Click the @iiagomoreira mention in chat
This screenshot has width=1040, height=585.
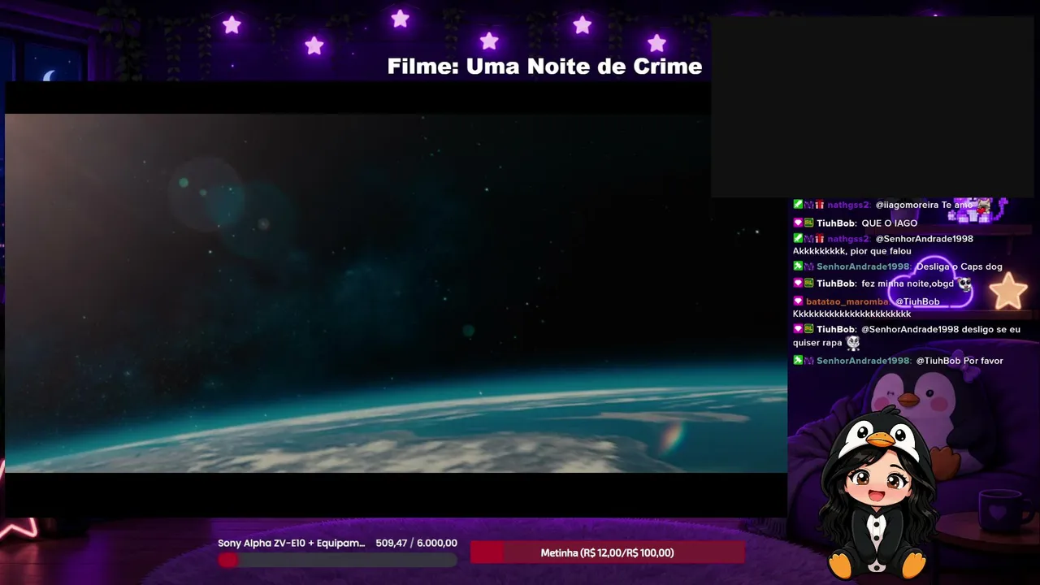click(907, 205)
